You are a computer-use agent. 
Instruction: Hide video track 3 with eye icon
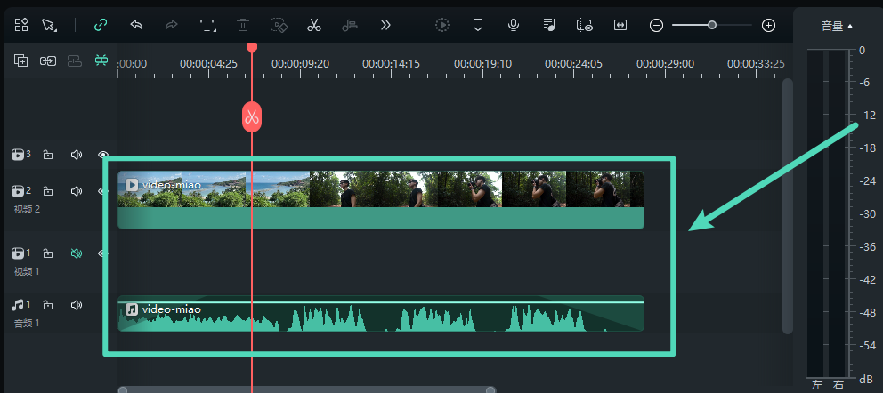click(x=102, y=155)
